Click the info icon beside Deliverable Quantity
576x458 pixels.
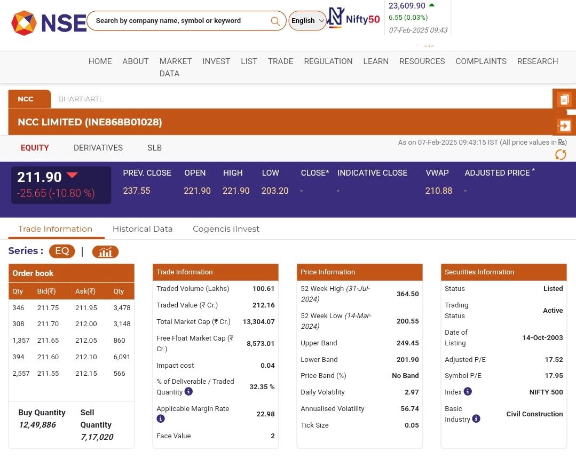click(188, 392)
